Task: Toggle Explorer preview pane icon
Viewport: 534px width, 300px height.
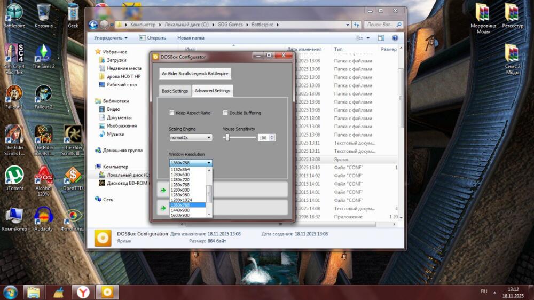Action: [381, 38]
